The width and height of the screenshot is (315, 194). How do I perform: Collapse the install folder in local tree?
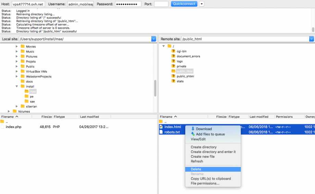pos(17,87)
